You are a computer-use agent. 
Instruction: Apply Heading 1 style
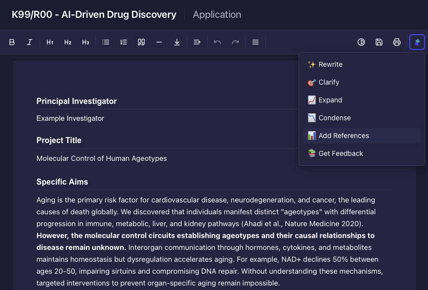50,42
